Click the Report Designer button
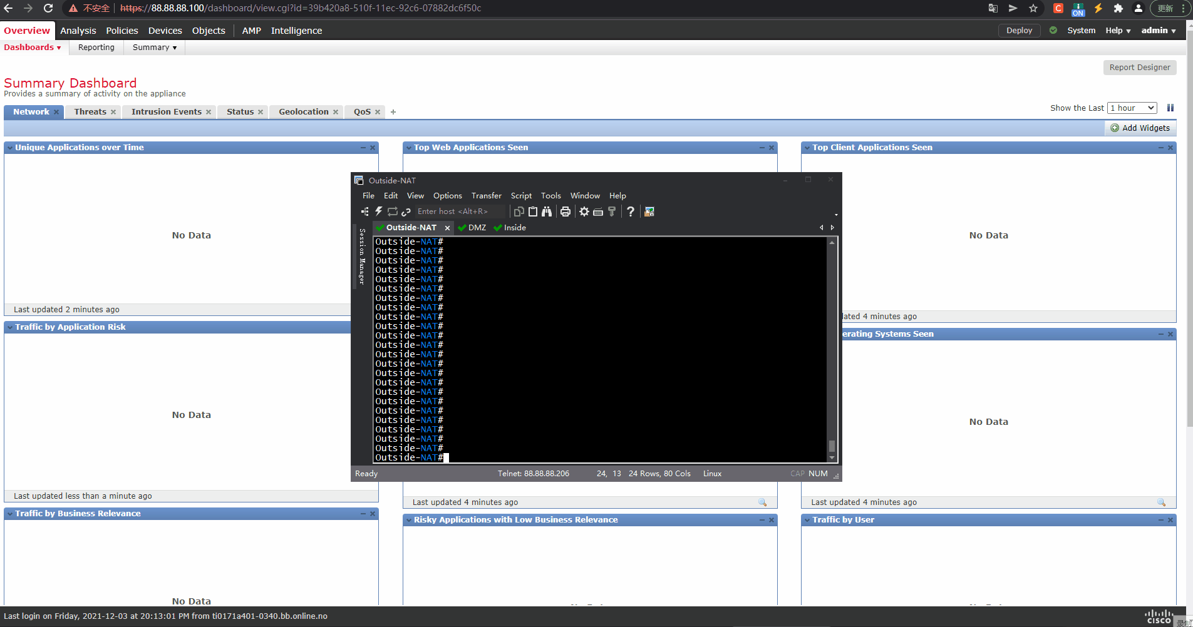The width and height of the screenshot is (1193, 627). pyautogui.click(x=1140, y=68)
